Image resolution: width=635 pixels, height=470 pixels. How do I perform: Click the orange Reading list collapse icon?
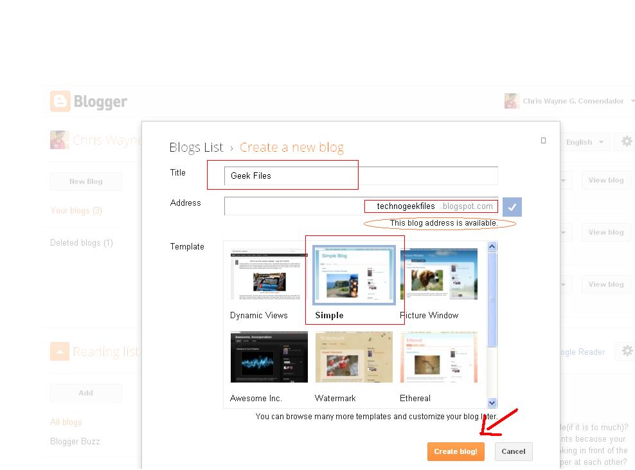[60, 351]
